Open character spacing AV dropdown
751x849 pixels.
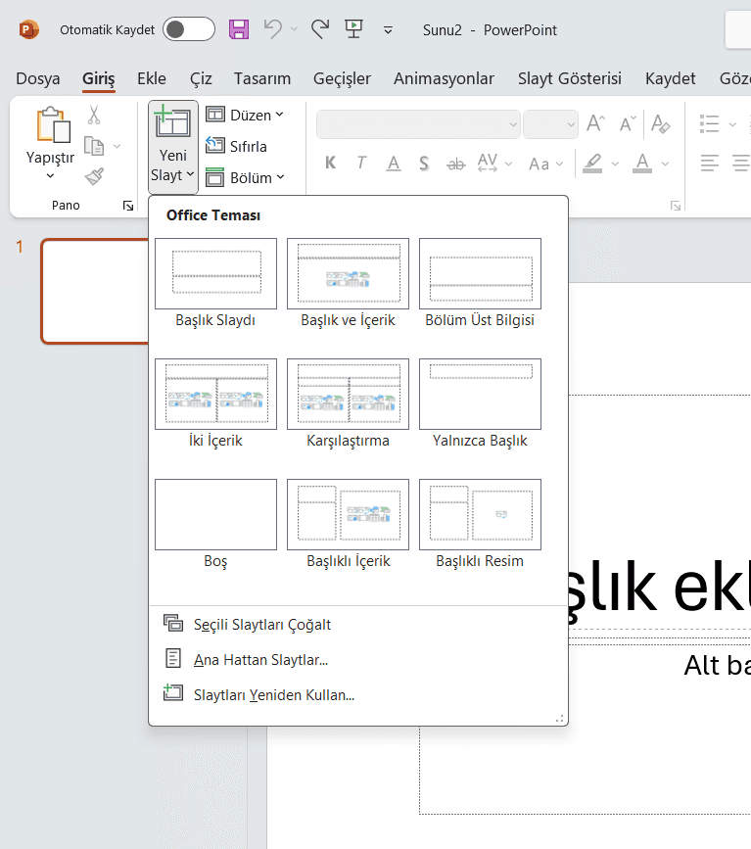click(494, 163)
